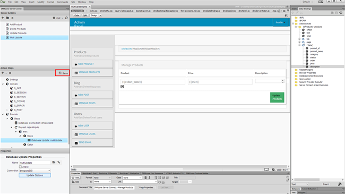Open the File menu
This screenshot has width=345, height=194.
click(x=10, y=2)
